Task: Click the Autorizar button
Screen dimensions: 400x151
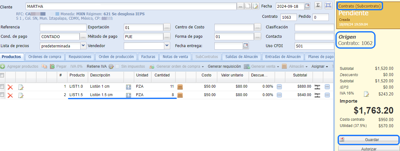Action: [x=368, y=149]
